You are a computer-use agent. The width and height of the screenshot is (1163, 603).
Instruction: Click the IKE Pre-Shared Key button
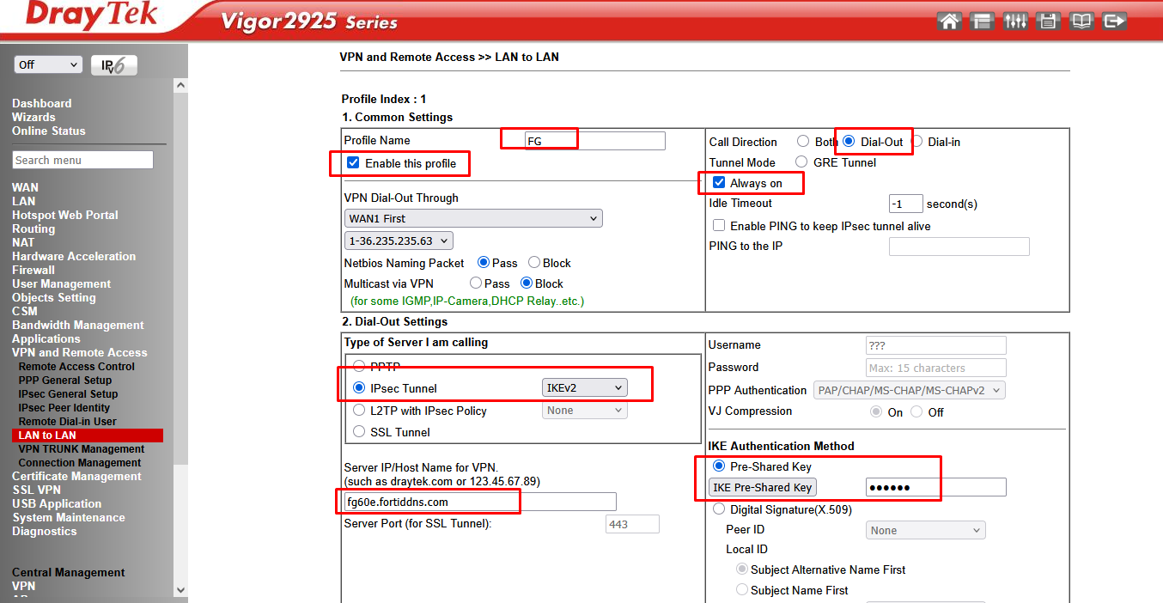pyautogui.click(x=762, y=488)
